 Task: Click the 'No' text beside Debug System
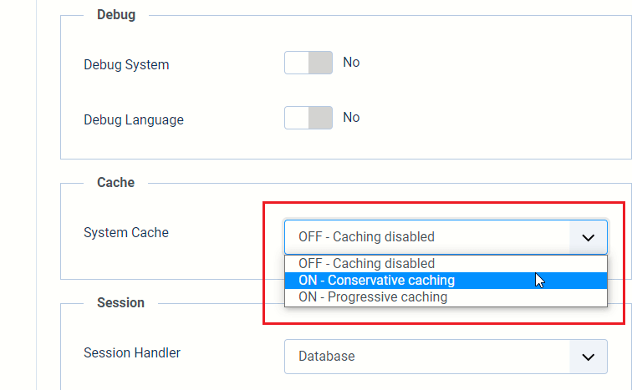coord(351,63)
